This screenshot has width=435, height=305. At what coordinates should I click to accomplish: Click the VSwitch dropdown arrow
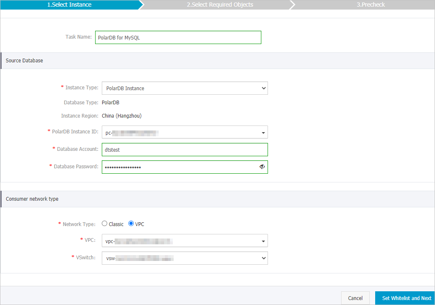pos(263,258)
